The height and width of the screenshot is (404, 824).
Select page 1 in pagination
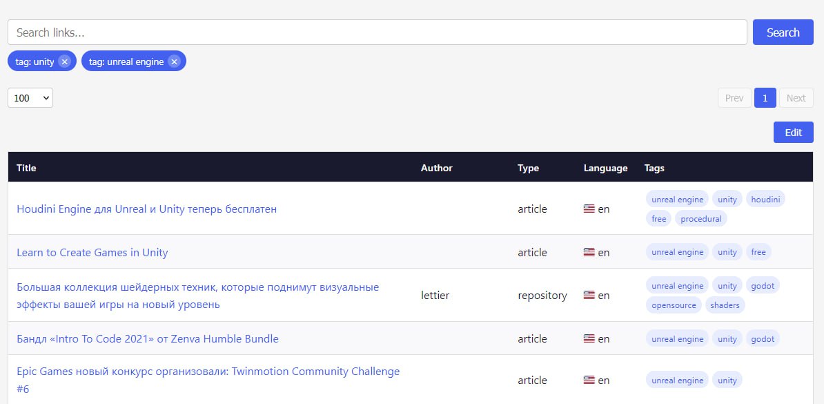coord(765,98)
